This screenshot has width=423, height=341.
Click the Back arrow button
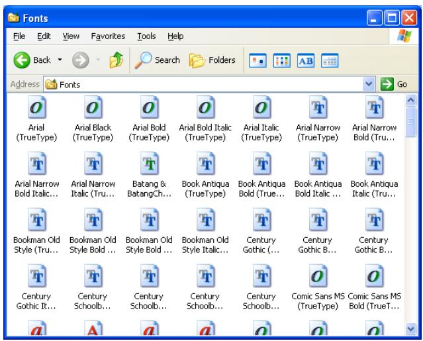click(x=22, y=60)
